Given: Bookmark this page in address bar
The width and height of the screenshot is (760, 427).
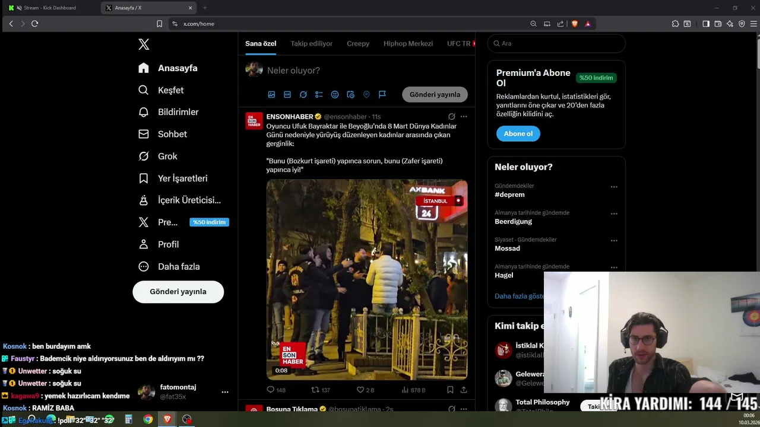Looking at the screenshot, I should click(x=159, y=24).
